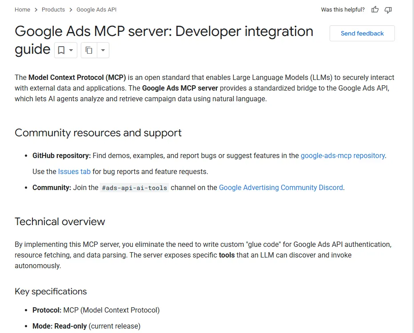Click the thumbs up helpful icon
This screenshot has height=333, width=414.
(x=375, y=10)
